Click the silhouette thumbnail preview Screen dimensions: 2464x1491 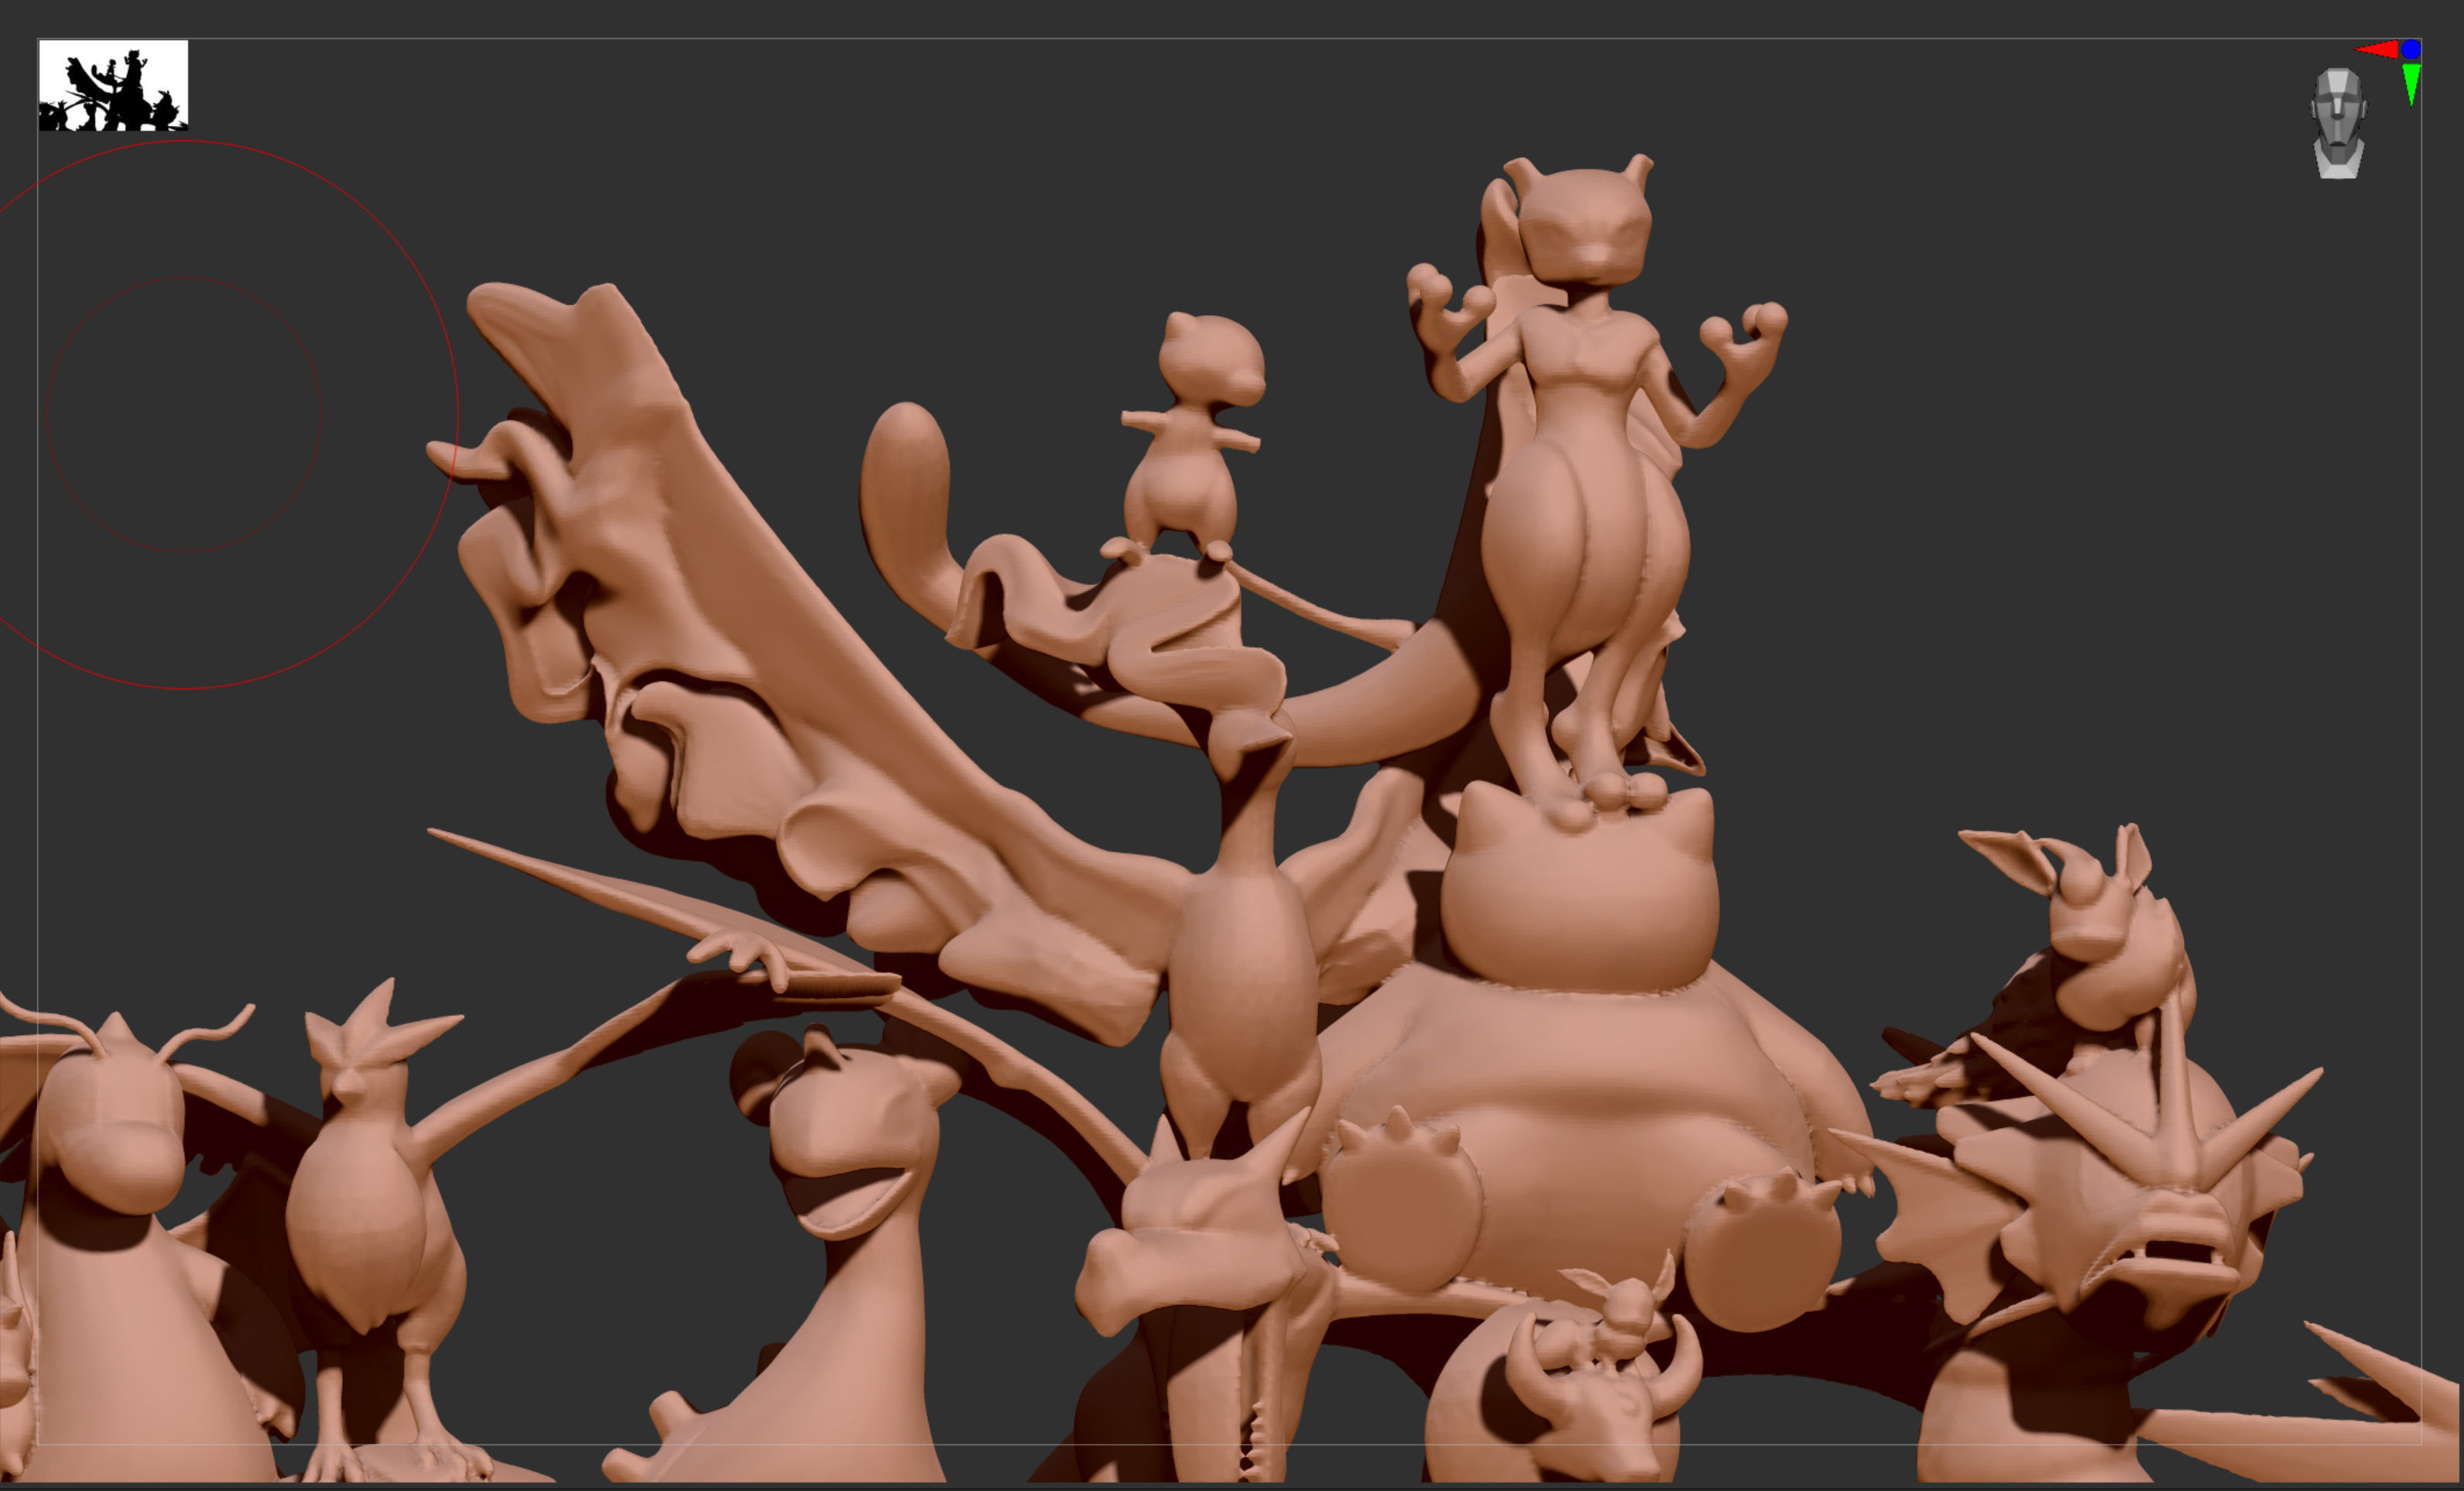[x=113, y=86]
